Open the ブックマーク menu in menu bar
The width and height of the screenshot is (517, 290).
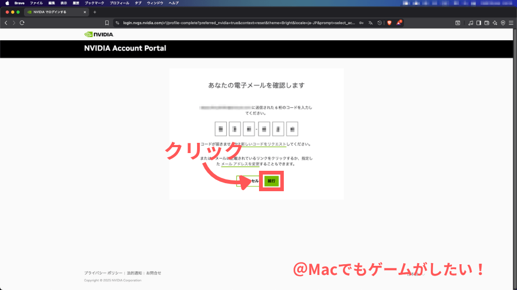[93, 3]
